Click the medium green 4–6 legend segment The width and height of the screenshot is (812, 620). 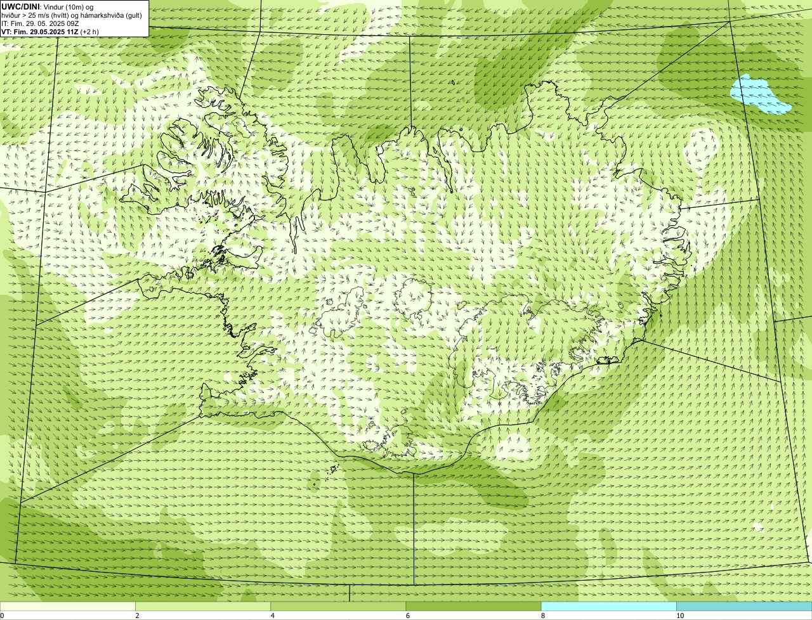(x=338, y=607)
